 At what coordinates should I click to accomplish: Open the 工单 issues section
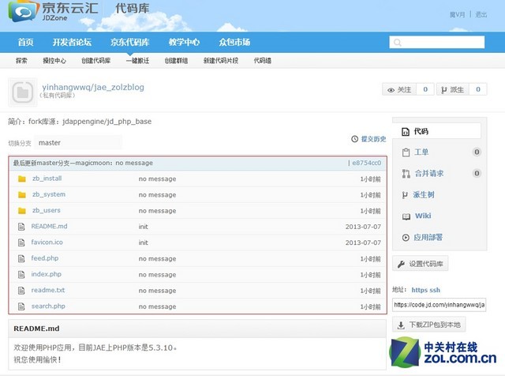pos(421,152)
